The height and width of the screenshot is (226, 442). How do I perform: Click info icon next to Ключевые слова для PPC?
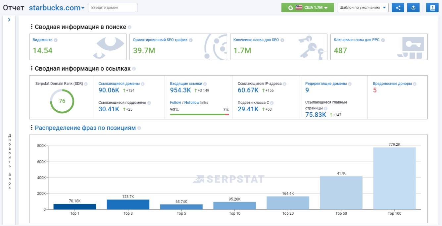383,40
